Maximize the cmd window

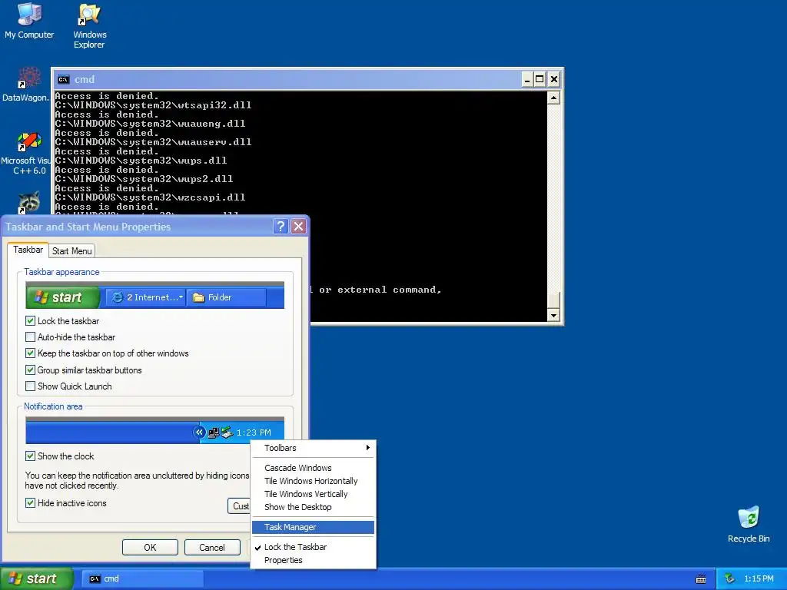(x=540, y=79)
